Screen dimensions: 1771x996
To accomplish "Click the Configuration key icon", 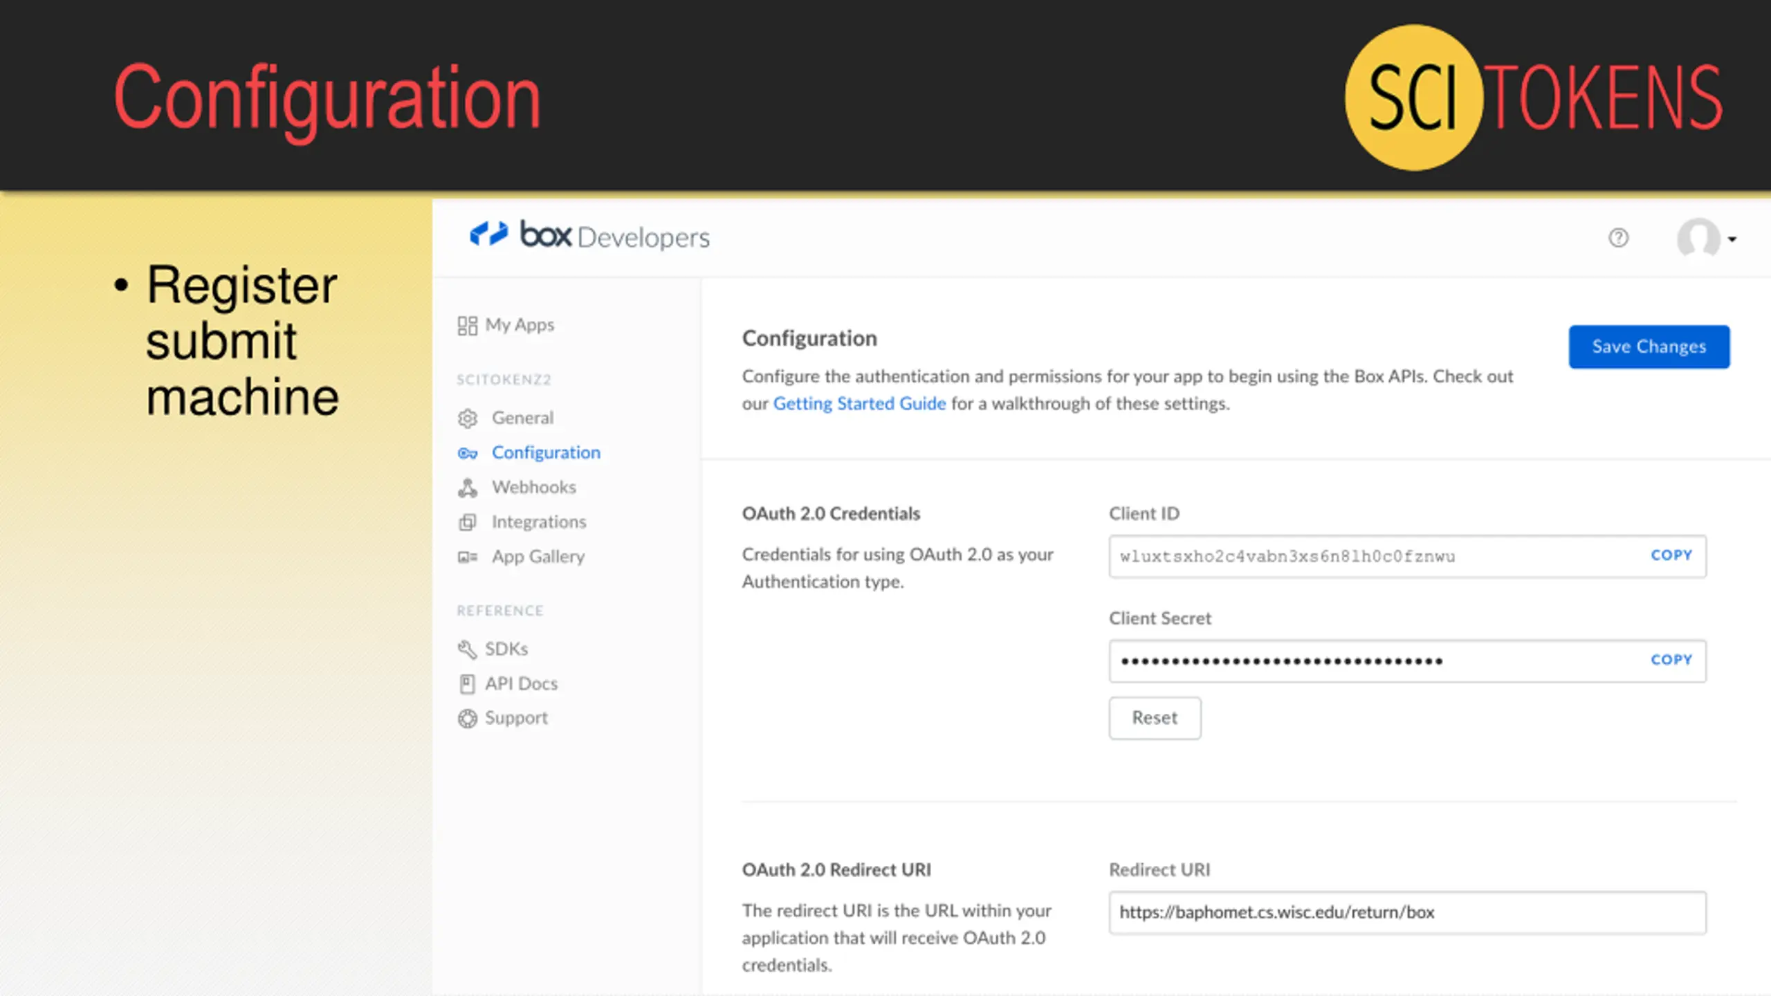I will tap(468, 453).
